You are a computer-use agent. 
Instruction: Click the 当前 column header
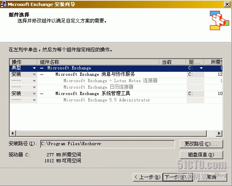(x=173, y=62)
